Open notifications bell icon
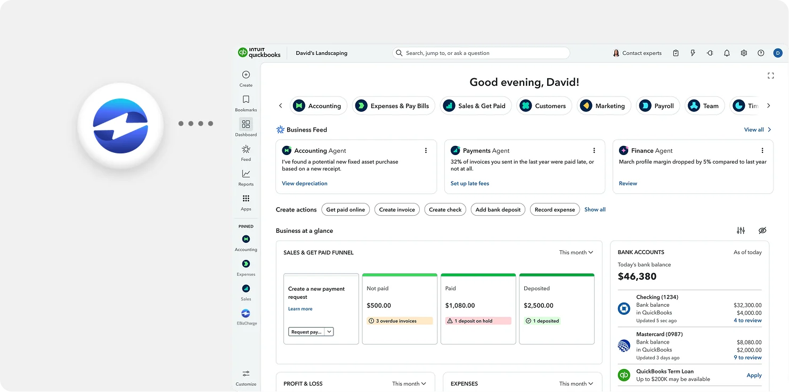Image resolution: width=789 pixels, height=392 pixels. [727, 53]
